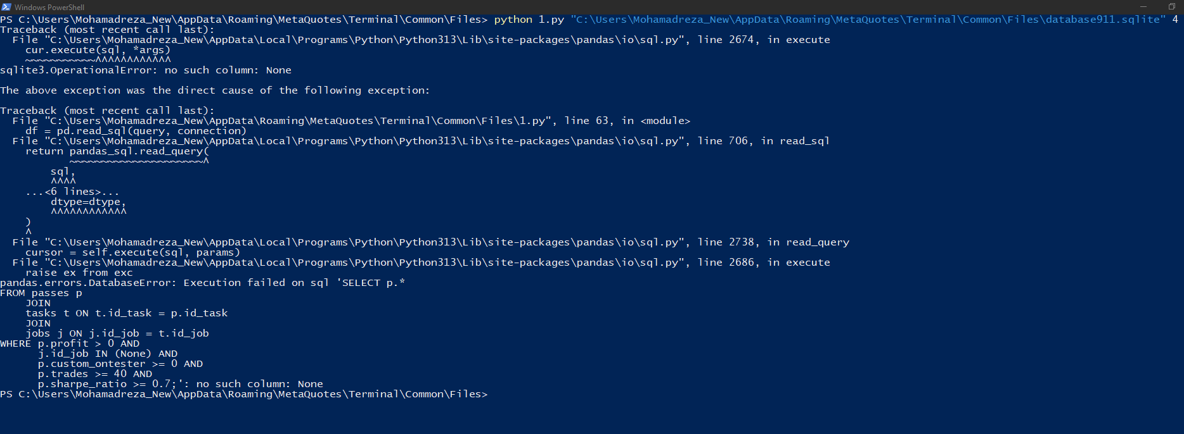Click the 'df = pd.read_sql(query, connection)' line
This screenshot has width=1184, height=434.
[x=136, y=131]
